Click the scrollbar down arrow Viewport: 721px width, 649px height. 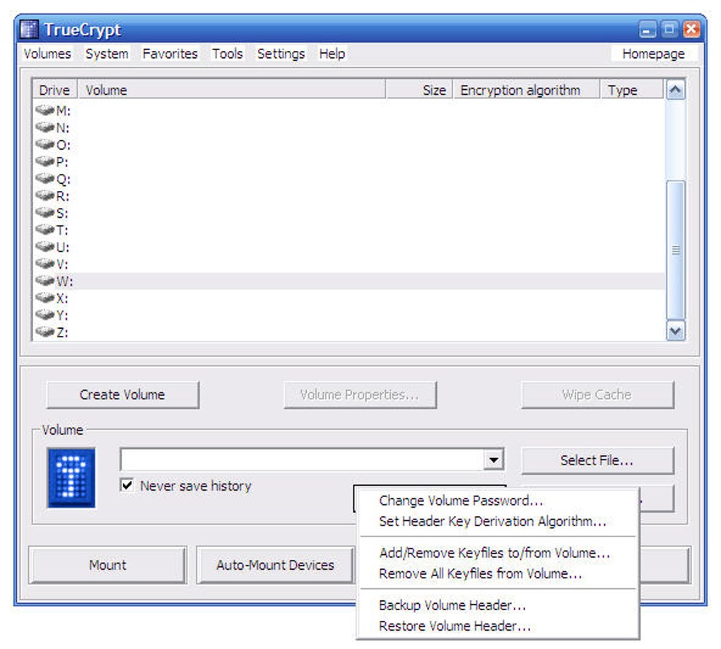675,331
